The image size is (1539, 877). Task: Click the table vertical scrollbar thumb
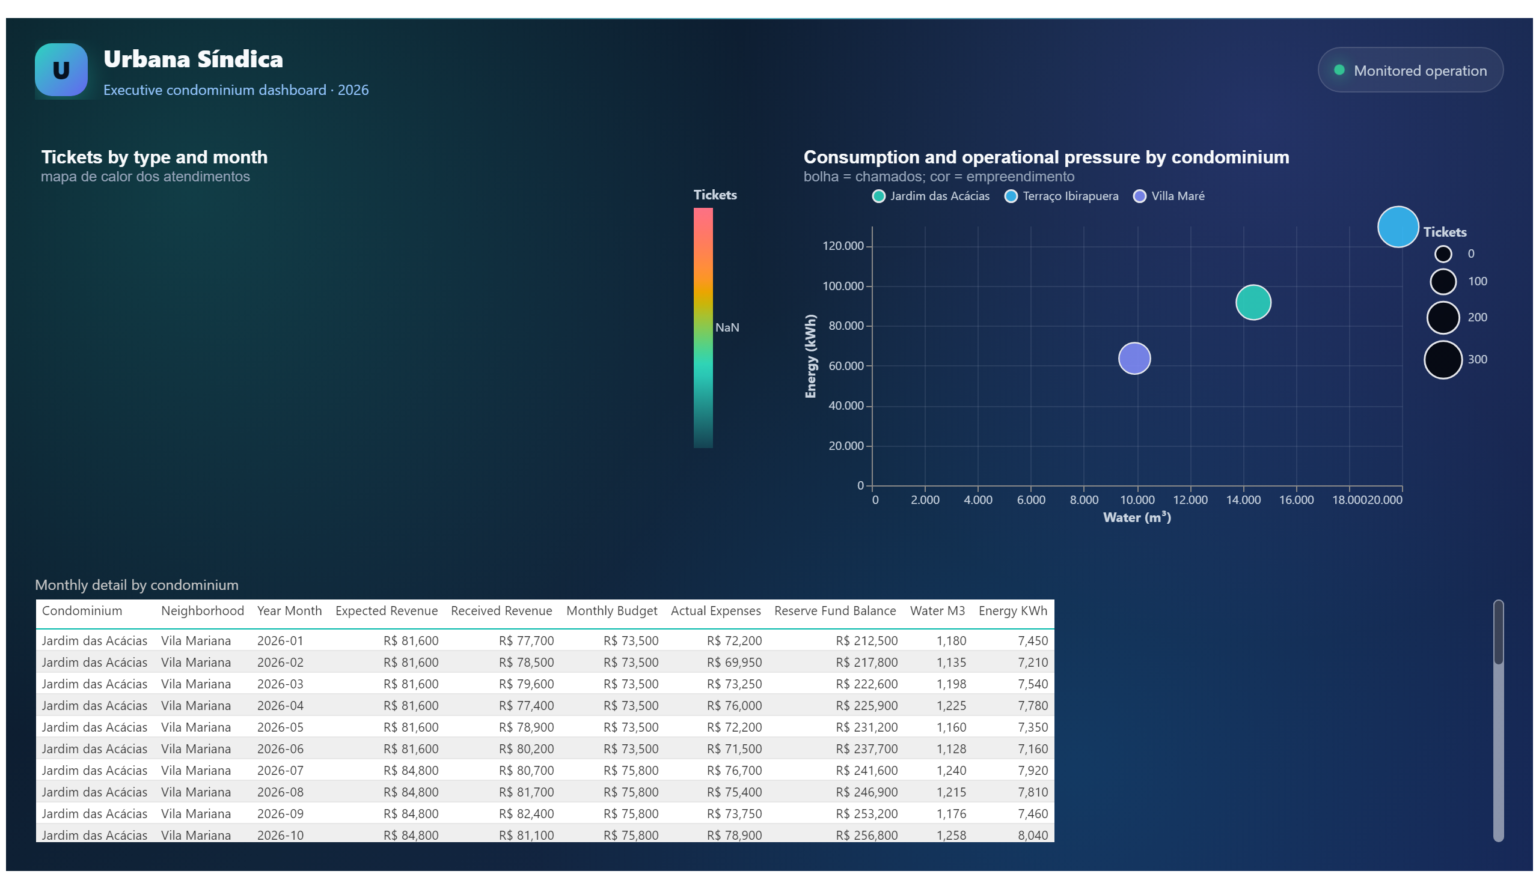(x=1498, y=633)
